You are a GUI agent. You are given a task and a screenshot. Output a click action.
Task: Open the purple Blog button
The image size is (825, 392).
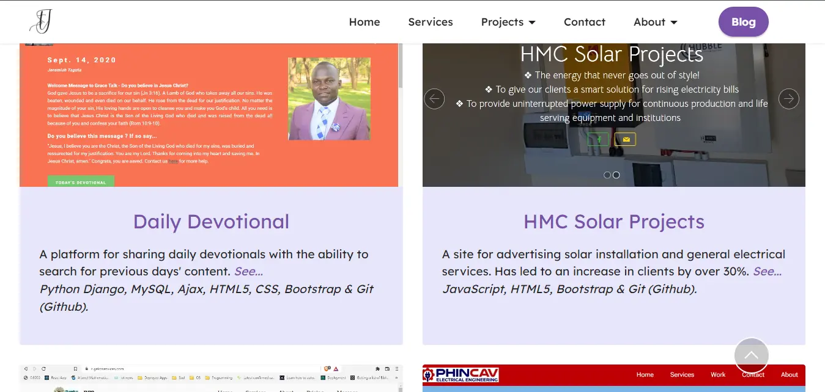(743, 21)
